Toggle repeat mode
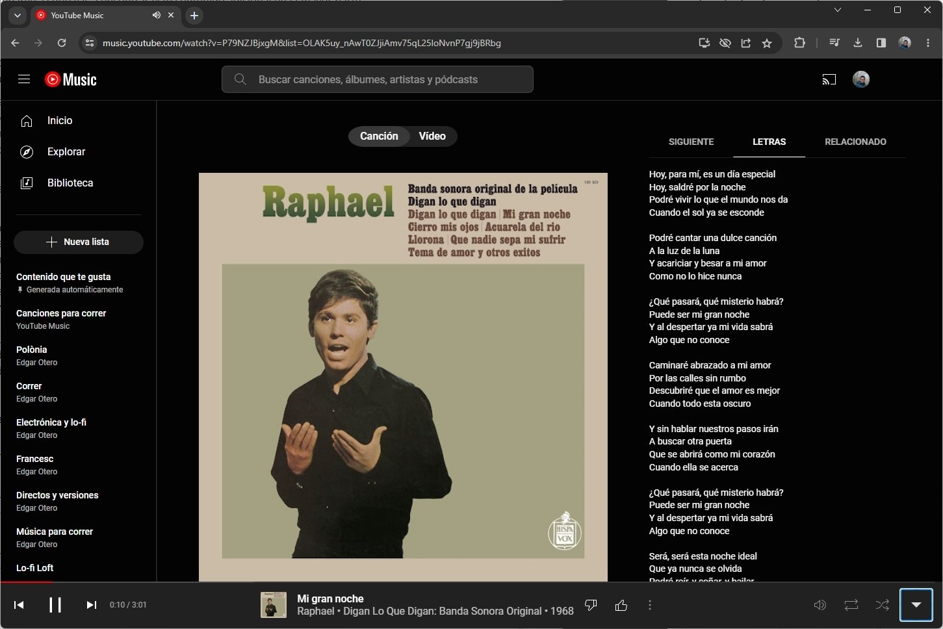Image resolution: width=943 pixels, height=629 pixels. click(851, 605)
